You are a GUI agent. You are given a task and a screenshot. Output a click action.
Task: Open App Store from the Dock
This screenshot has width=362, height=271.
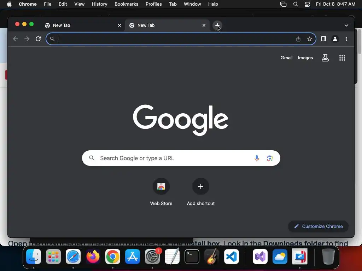(133, 257)
